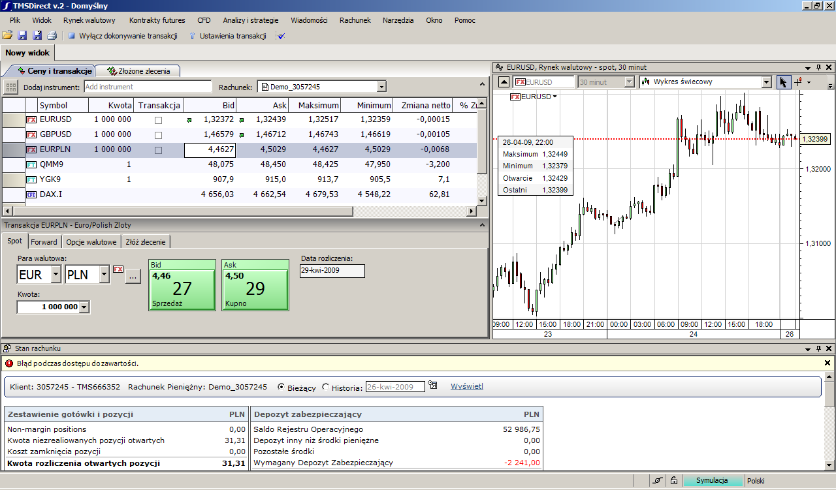Switch to the Forward tab
The height and width of the screenshot is (490, 836).
tap(44, 241)
